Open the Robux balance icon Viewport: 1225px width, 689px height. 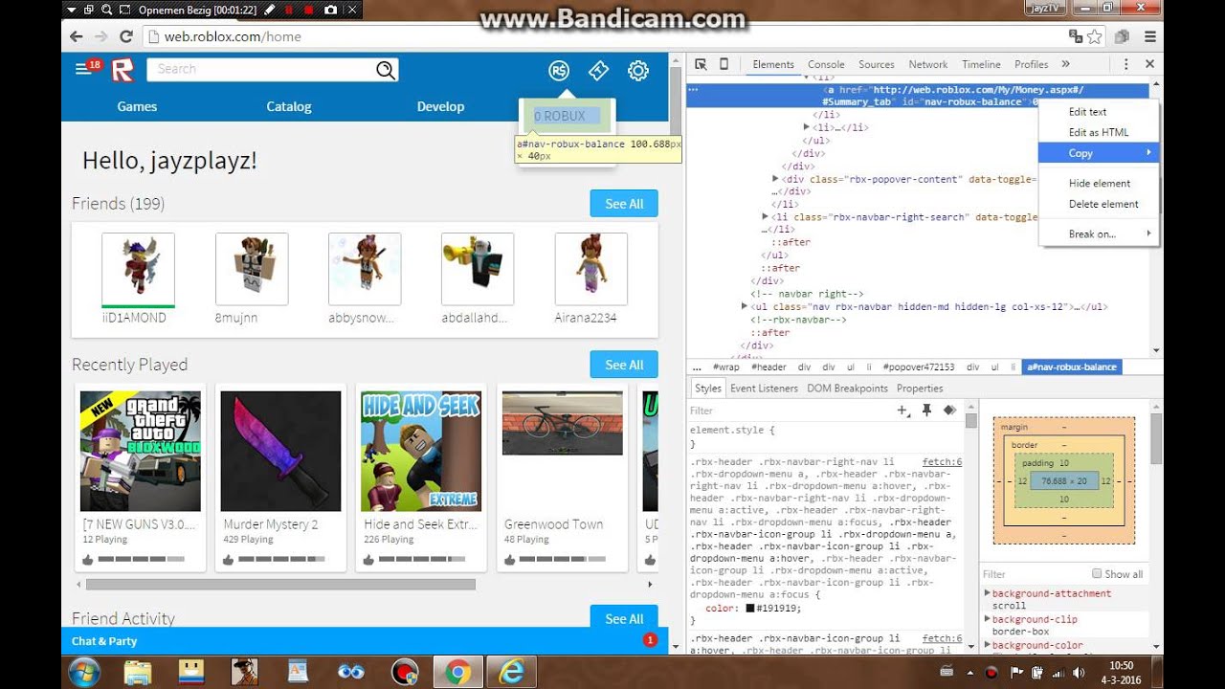pyautogui.click(x=559, y=70)
